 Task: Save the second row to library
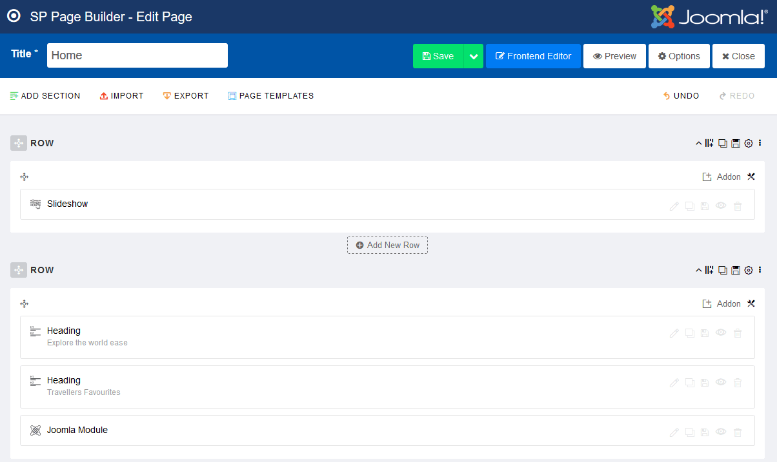[x=736, y=271]
